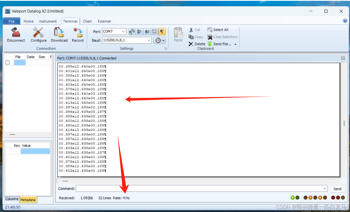Start logging with the Record icon
The image size is (350, 212).
pyautogui.click(x=78, y=32)
